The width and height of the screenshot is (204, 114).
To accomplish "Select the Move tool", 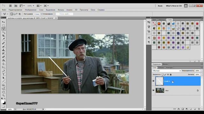I will point(4,22).
